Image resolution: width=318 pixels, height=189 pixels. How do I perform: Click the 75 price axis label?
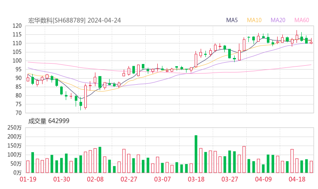pyautogui.click(x=18, y=104)
